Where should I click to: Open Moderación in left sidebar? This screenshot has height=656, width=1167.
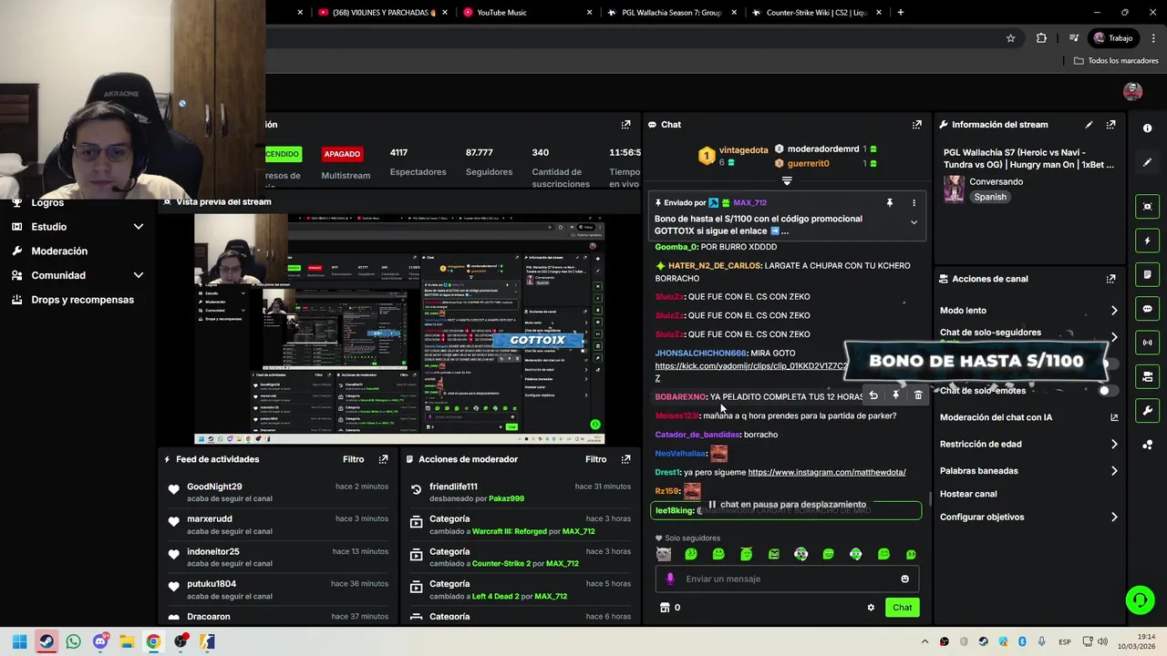[59, 251]
